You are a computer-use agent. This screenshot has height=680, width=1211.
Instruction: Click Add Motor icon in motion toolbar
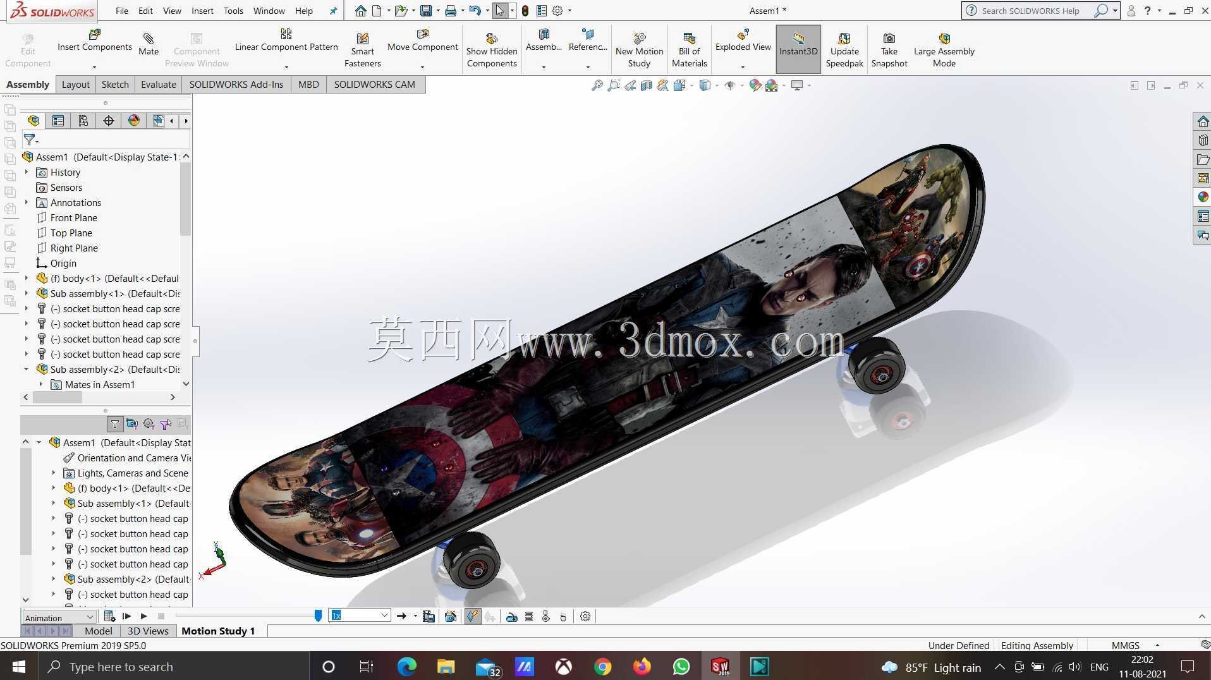(x=512, y=616)
